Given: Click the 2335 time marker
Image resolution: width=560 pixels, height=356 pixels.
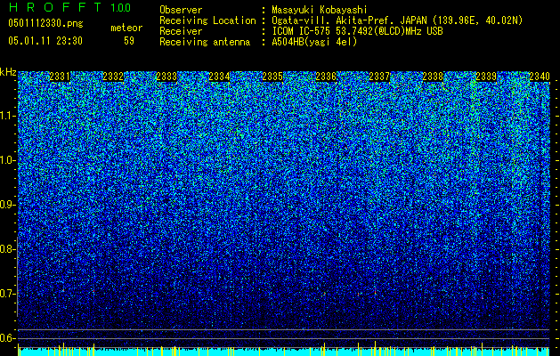Looking at the screenshot, I should coord(272,77).
